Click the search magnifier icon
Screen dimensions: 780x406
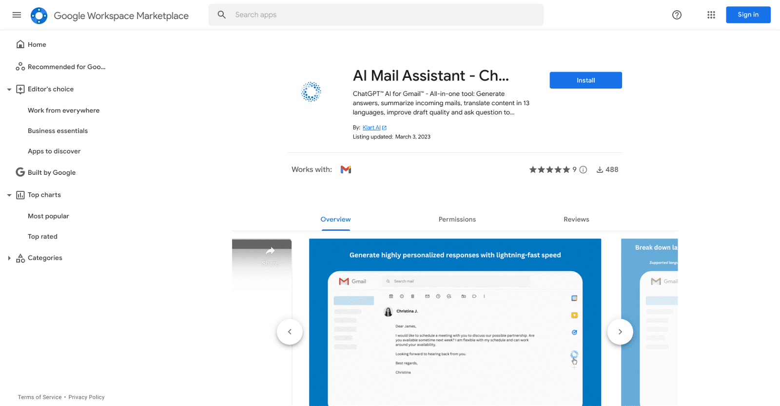pyautogui.click(x=222, y=15)
